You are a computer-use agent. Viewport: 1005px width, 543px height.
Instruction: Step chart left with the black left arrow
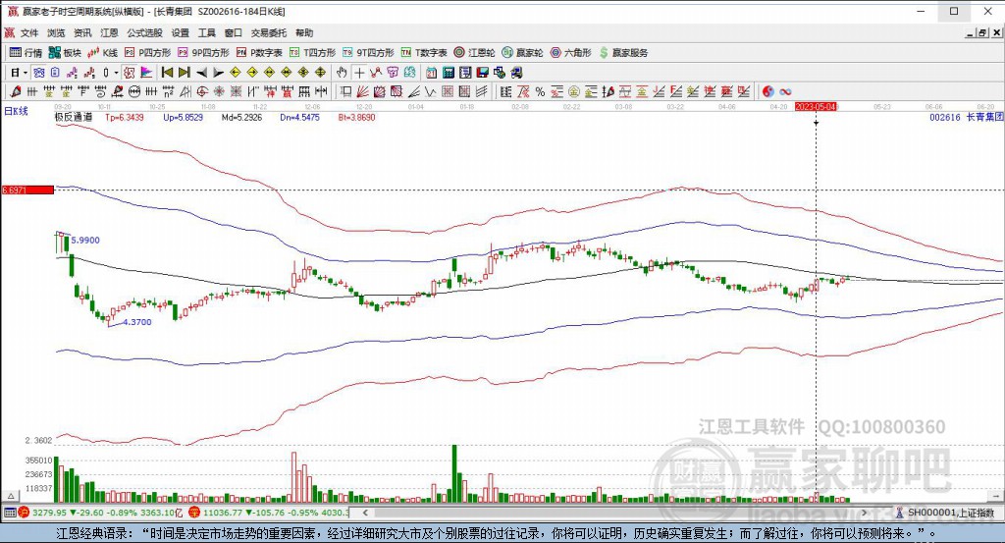202,73
